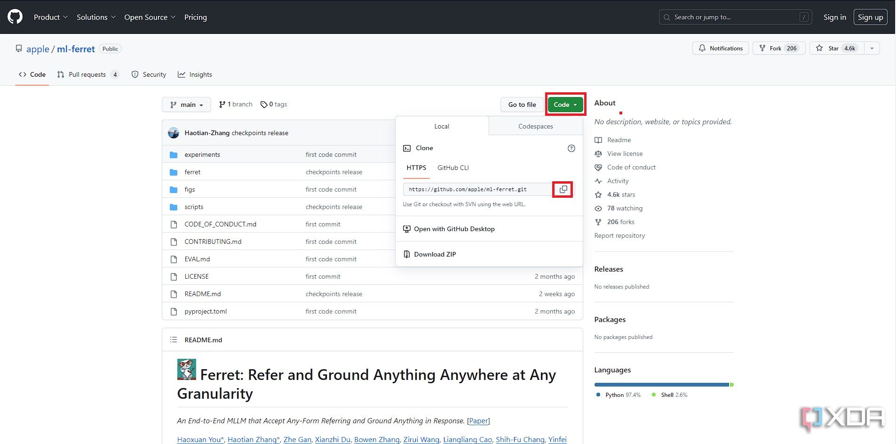View the 0 tags link

(x=274, y=105)
